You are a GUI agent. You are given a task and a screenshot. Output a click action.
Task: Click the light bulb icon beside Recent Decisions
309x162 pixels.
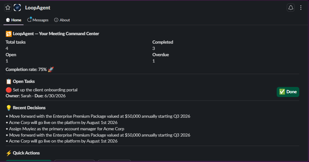click(9, 108)
